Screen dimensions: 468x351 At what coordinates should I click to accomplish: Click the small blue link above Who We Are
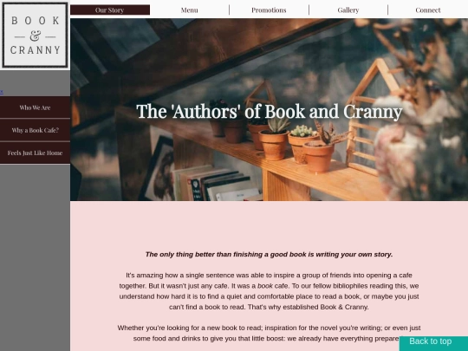pos(2,91)
